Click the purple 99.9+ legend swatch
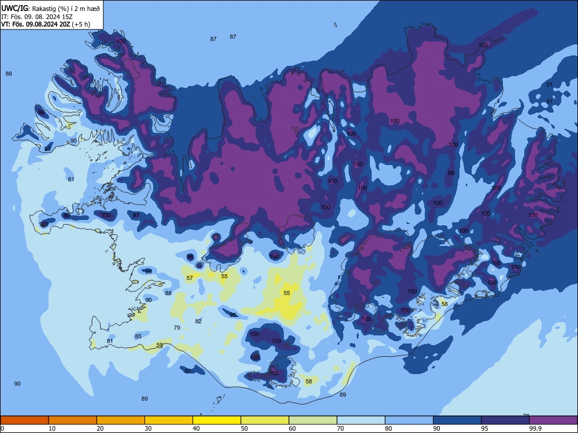Screen dimensions: 578x433 (x=553, y=420)
